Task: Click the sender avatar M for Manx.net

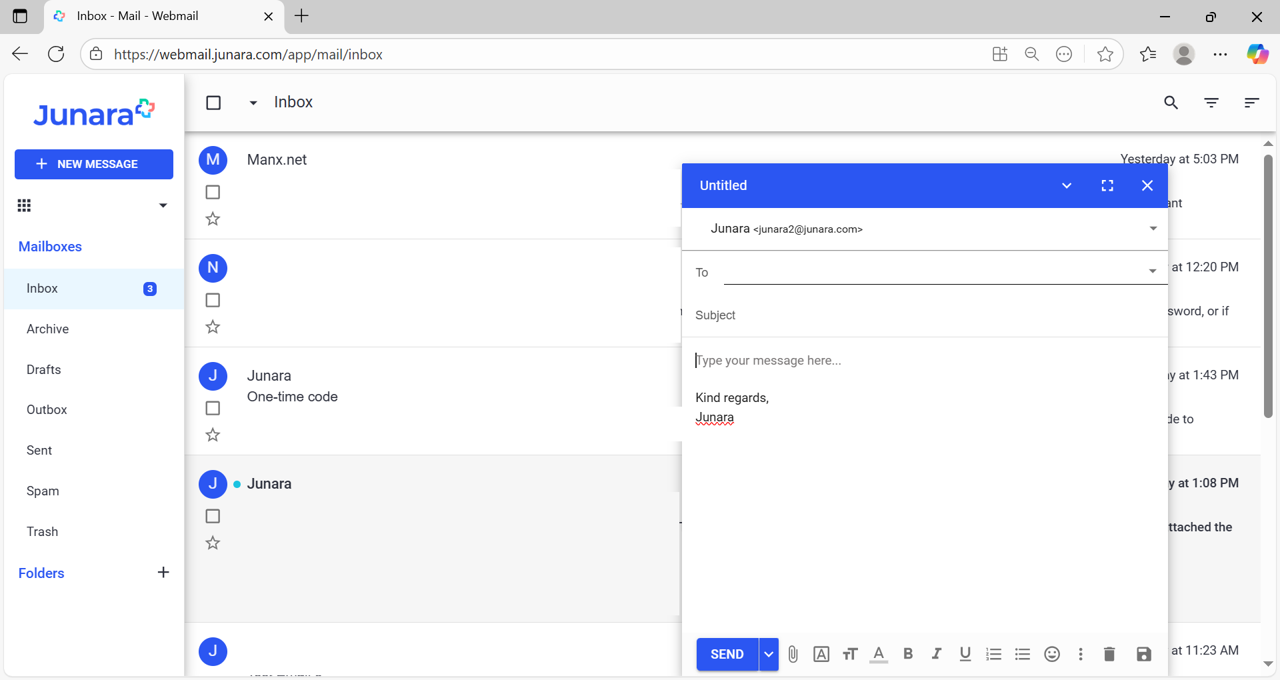Action: pos(213,160)
